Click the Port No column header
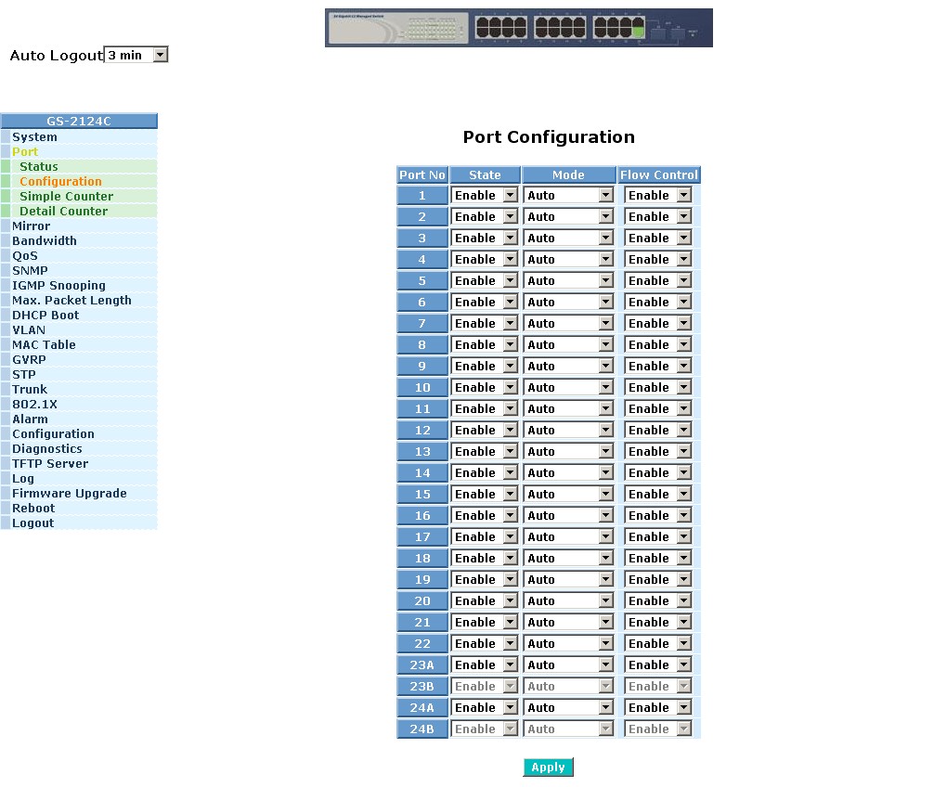934x787 pixels. pyautogui.click(x=422, y=175)
